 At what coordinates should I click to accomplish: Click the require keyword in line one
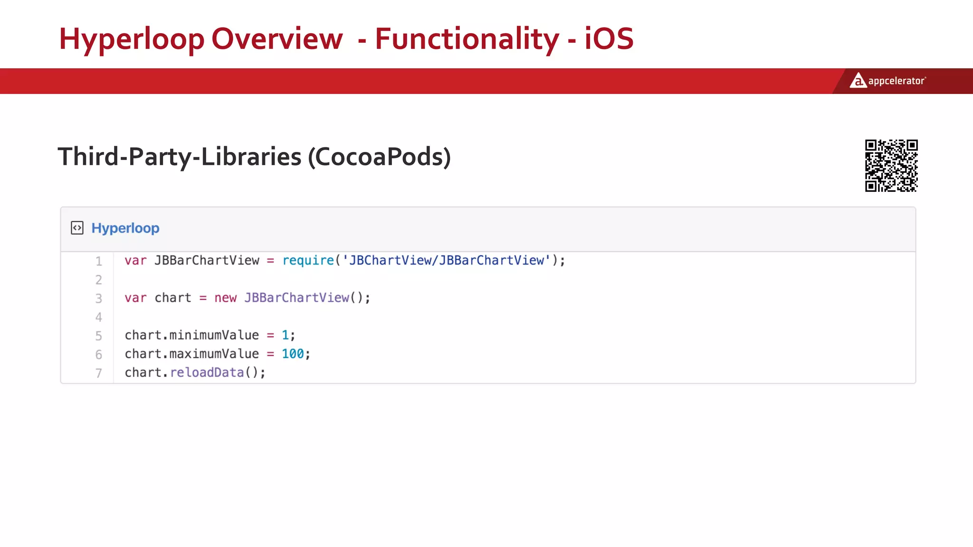308,260
